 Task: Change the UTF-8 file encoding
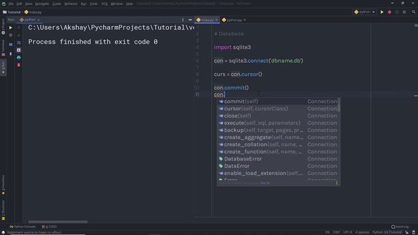(347, 232)
